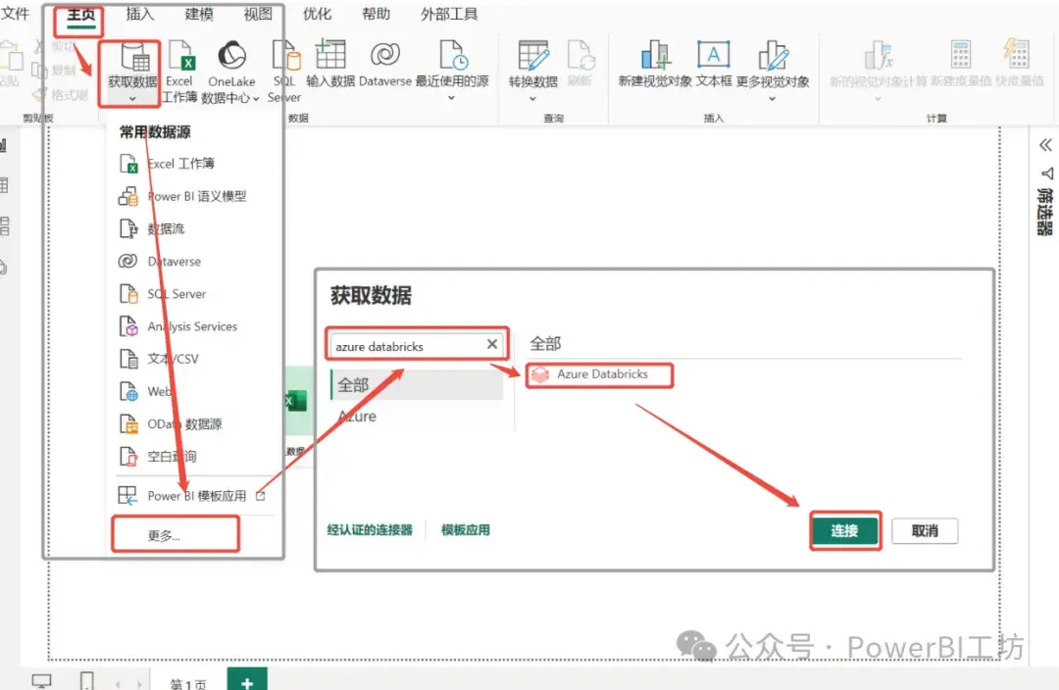This screenshot has width=1059, height=690.
Task: Select the Excel 工作簿 data source icon
Action: [x=181, y=66]
